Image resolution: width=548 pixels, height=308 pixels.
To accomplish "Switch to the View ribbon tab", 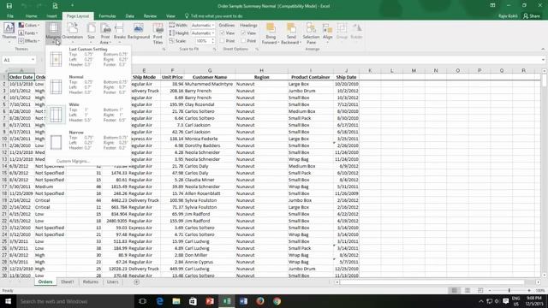I will (170, 16).
